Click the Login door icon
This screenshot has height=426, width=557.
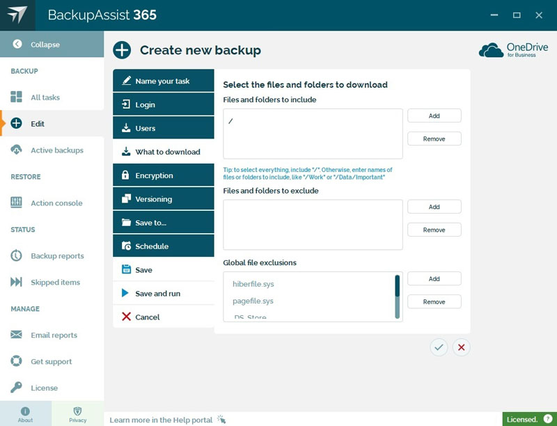(x=126, y=104)
